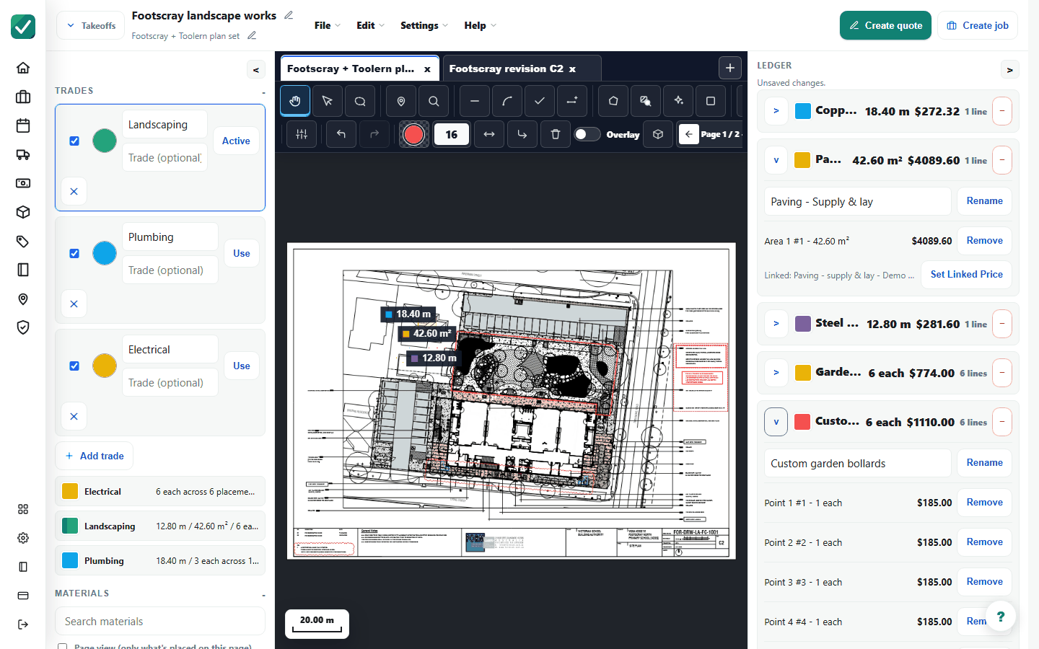Click the logout icon in sidebar
1039x649 pixels.
click(23, 624)
